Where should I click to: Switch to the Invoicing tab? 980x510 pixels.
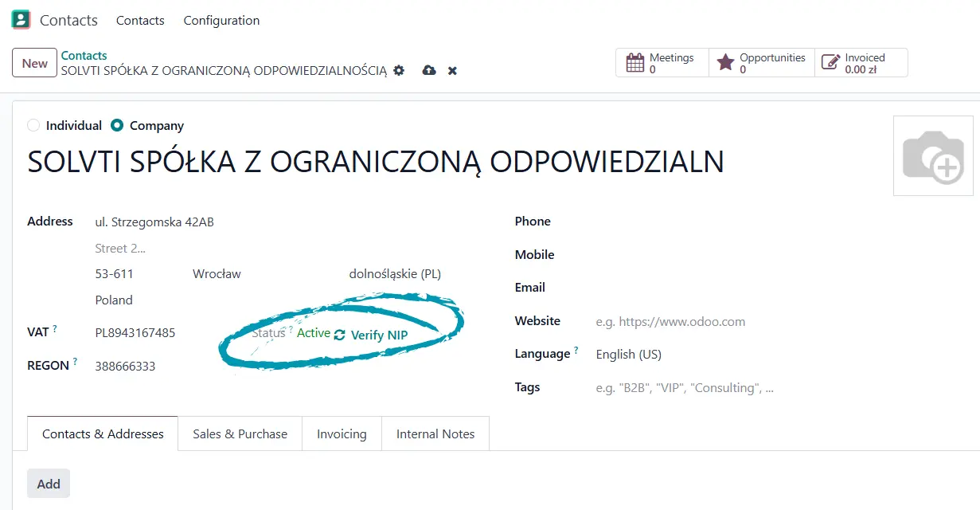tap(342, 433)
